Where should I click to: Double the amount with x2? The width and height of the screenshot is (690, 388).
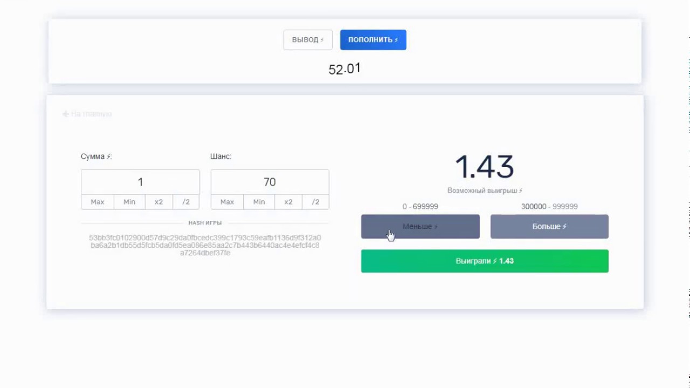159,202
